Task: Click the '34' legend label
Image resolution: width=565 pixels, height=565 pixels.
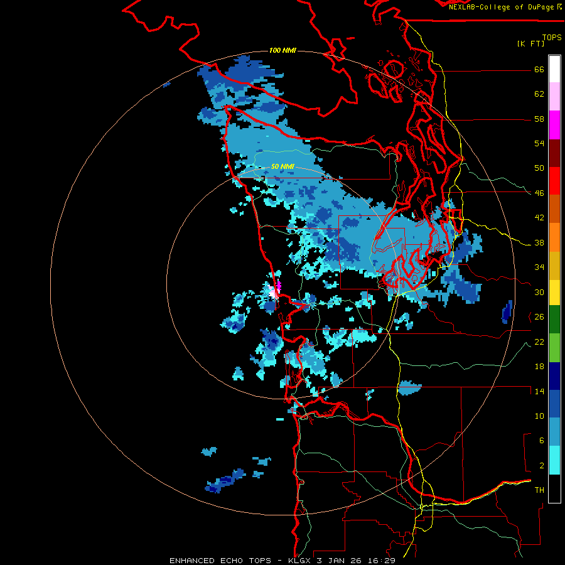Action: (x=539, y=267)
